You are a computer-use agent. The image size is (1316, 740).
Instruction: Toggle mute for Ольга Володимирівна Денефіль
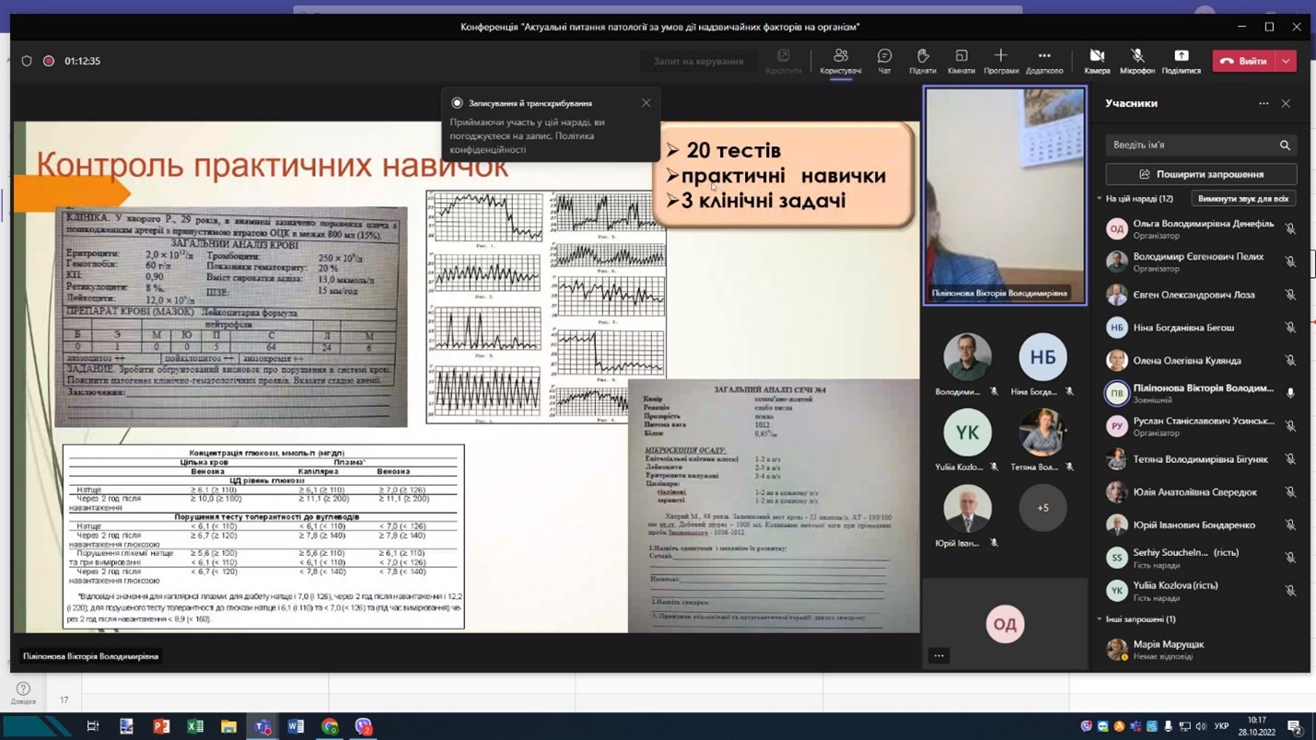1290,229
